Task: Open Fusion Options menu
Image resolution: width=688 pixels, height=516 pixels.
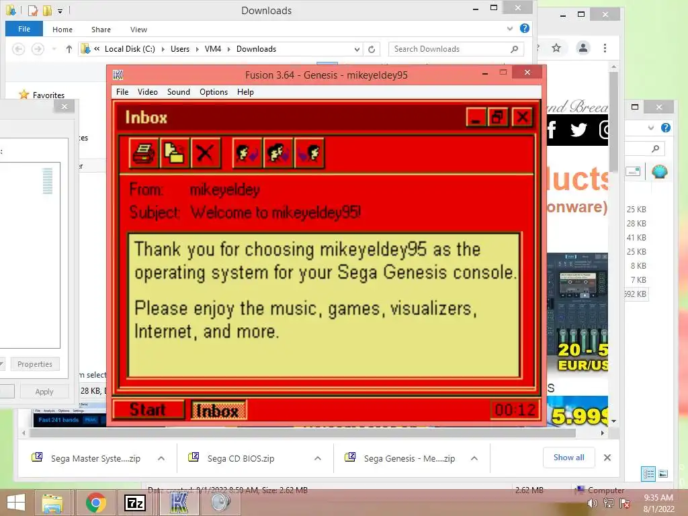Action: pyautogui.click(x=214, y=91)
